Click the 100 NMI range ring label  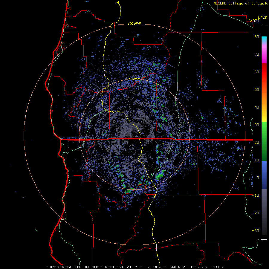point(134,24)
